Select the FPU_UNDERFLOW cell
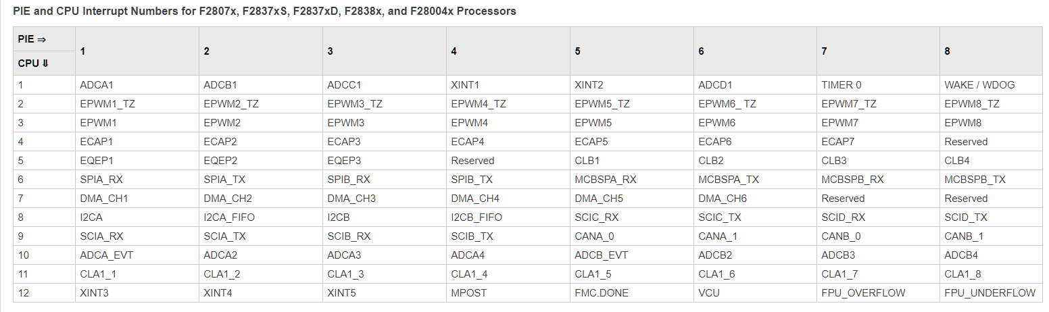The image size is (1049, 312). pos(990,293)
